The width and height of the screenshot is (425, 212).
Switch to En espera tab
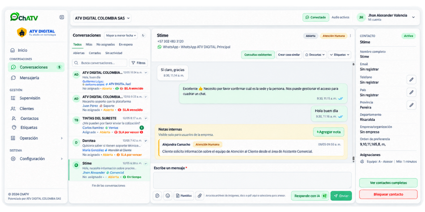126,45
